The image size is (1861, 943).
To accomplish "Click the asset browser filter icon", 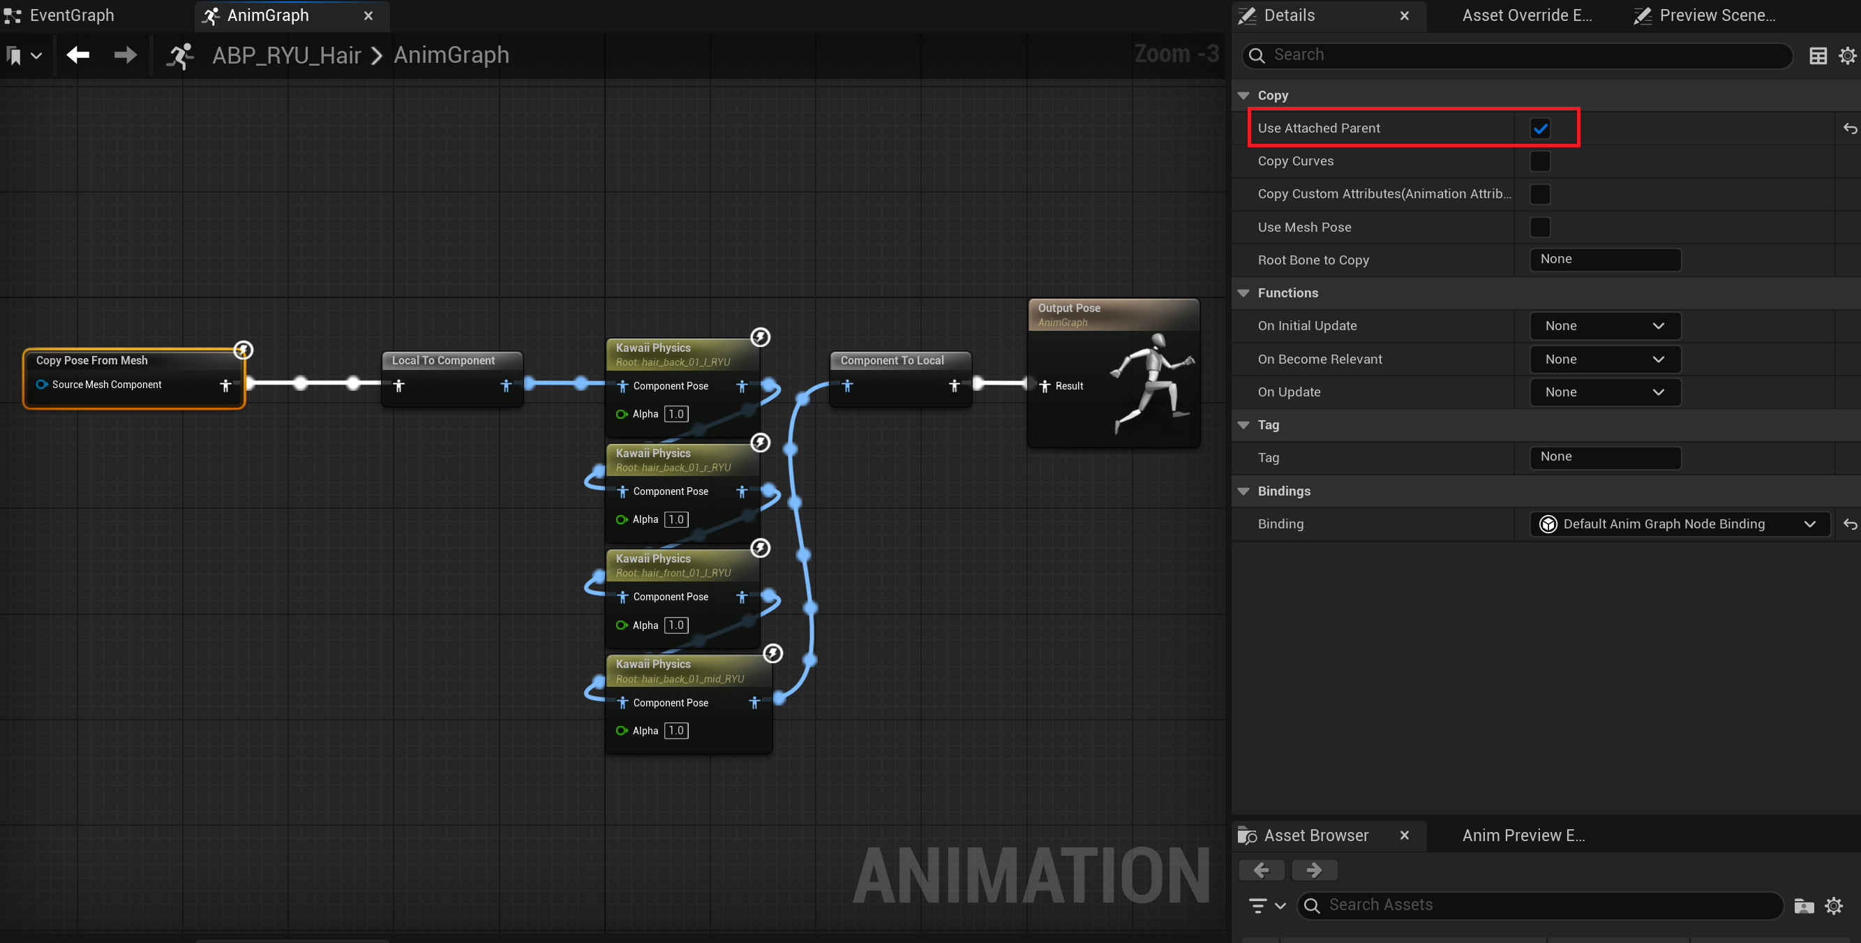I will coord(1259,905).
